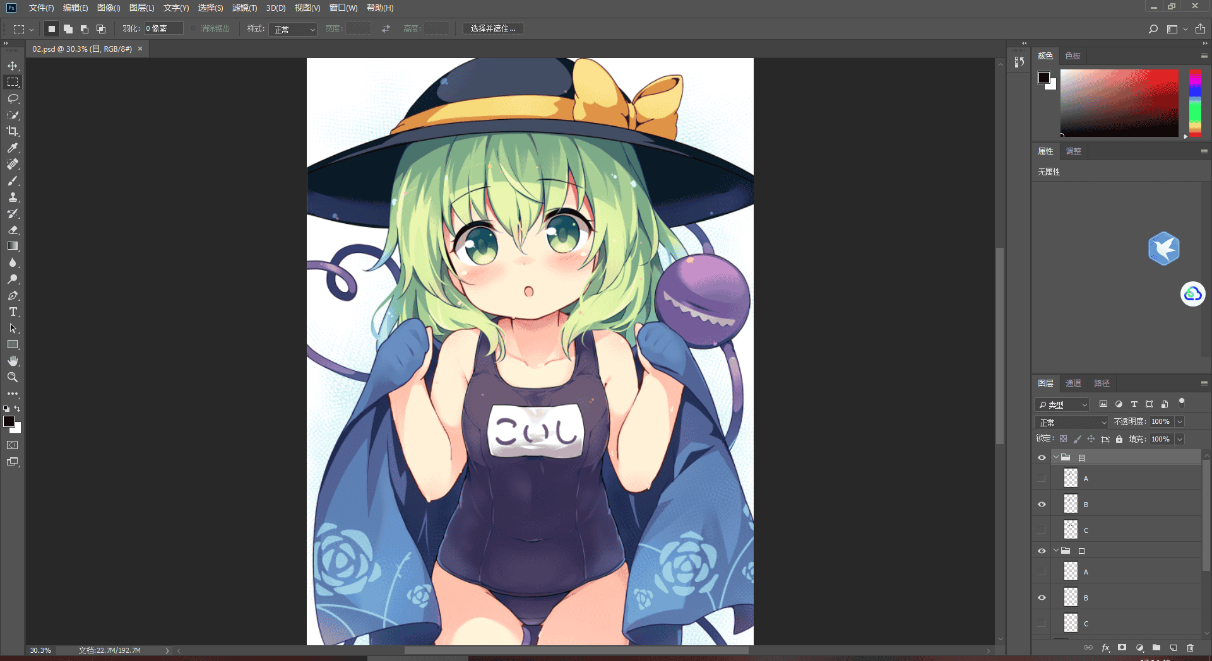Open the 路径 (Paths) tab

click(x=1102, y=383)
